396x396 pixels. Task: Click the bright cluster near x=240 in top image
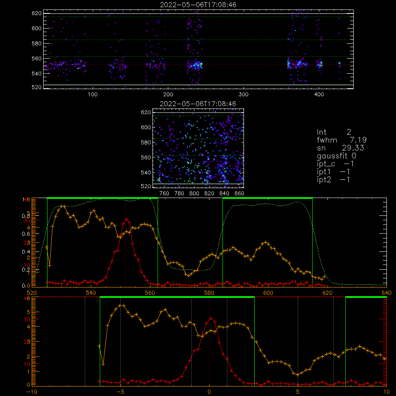tap(196, 65)
